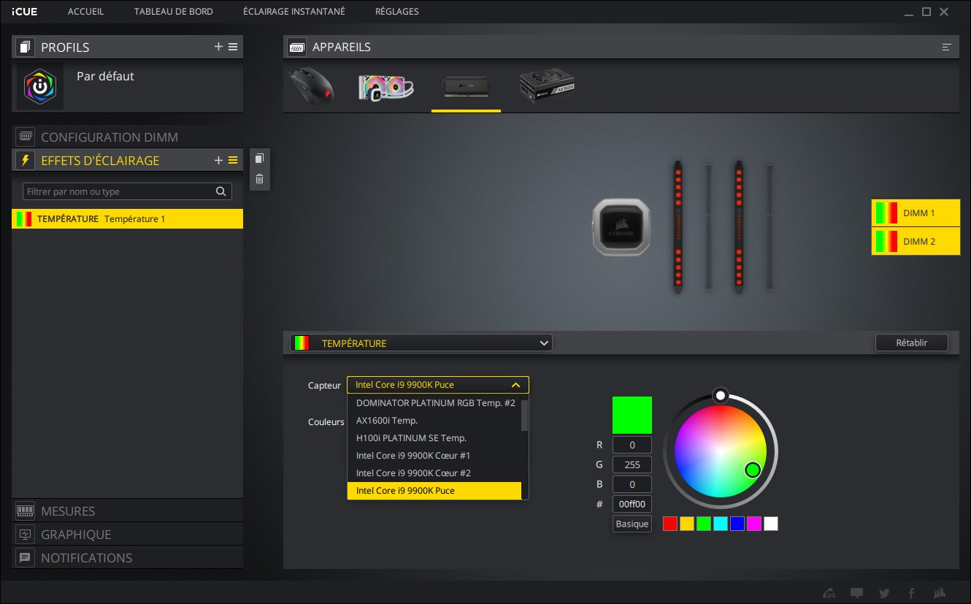Click the search magnifier in the filter box
The image size is (971, 604).
[221, 191]
